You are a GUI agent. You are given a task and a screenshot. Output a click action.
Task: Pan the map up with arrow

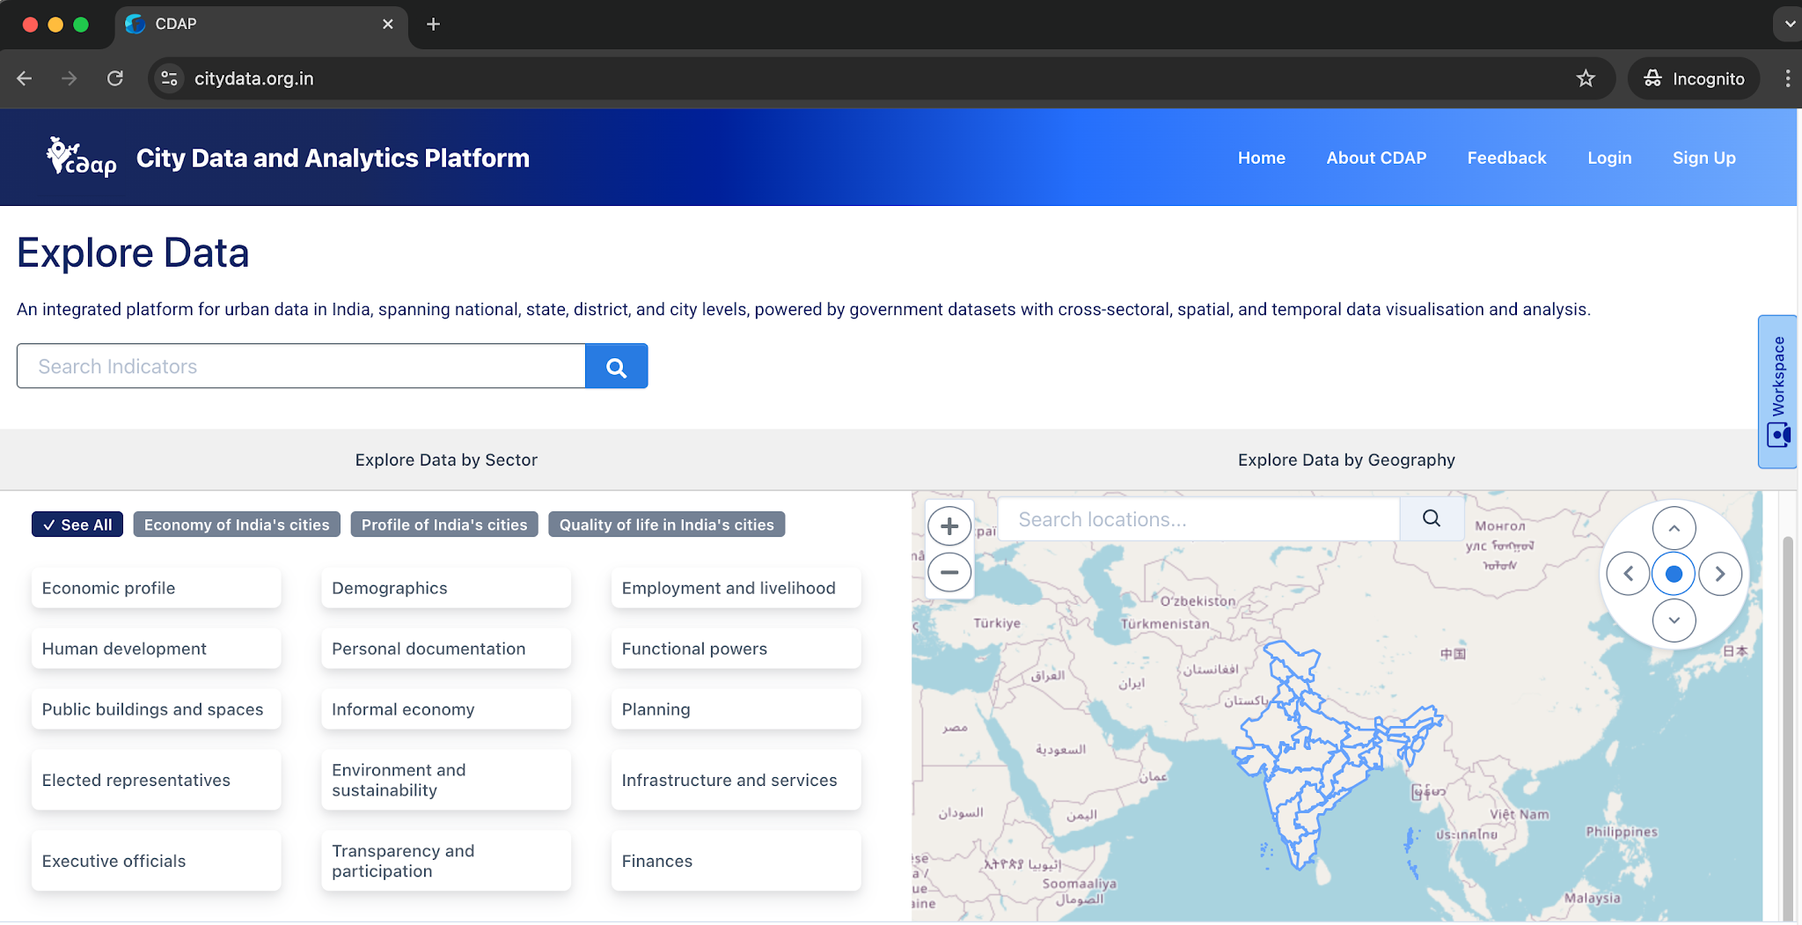(x=1674, y=528)
